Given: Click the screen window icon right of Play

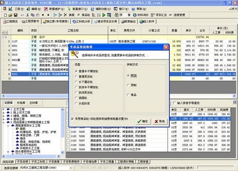Looking at the screenshot, I should [x=109, y=15].
